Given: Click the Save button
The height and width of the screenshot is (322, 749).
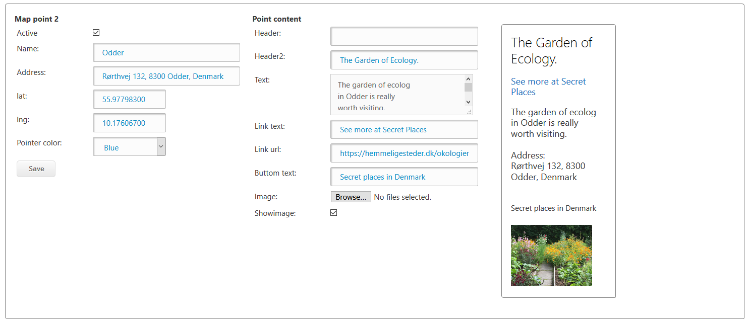Looking at the screenshot, I should [36, 169].
